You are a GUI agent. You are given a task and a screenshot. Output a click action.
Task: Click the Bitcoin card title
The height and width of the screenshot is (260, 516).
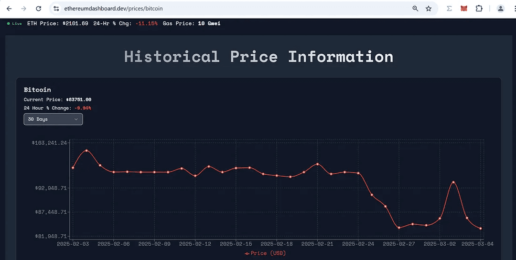click(x=37, y=90)
